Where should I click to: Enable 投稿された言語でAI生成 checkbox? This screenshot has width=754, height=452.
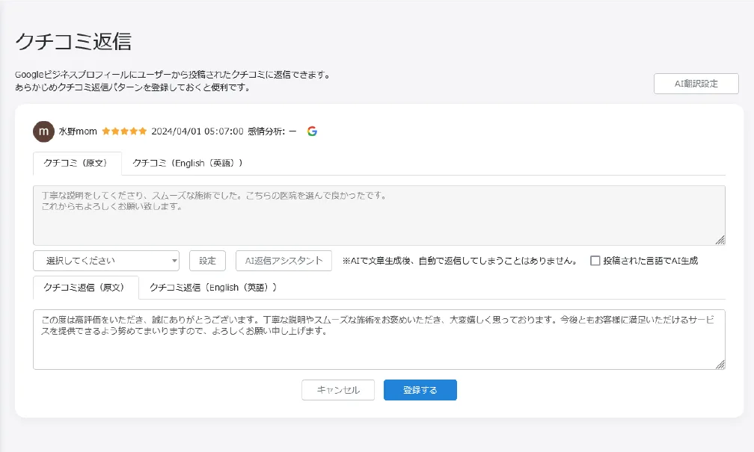(x=595, y=260)
